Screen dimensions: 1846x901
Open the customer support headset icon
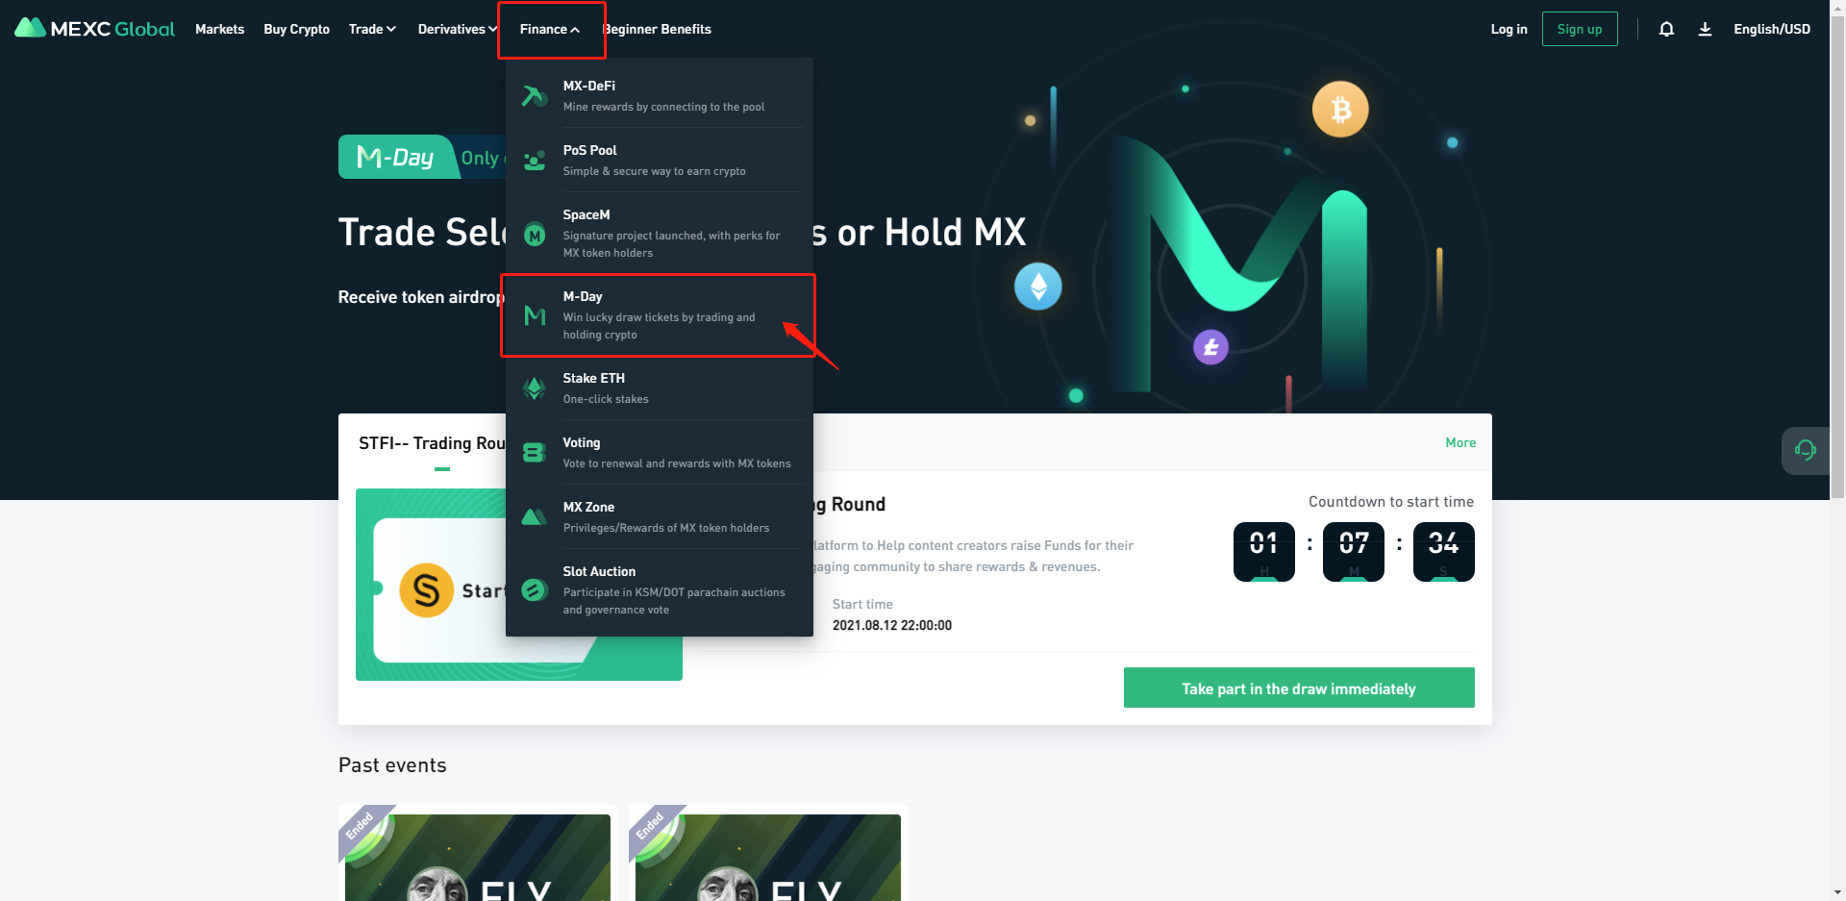pyautogui.click(x=1805, y=450)
